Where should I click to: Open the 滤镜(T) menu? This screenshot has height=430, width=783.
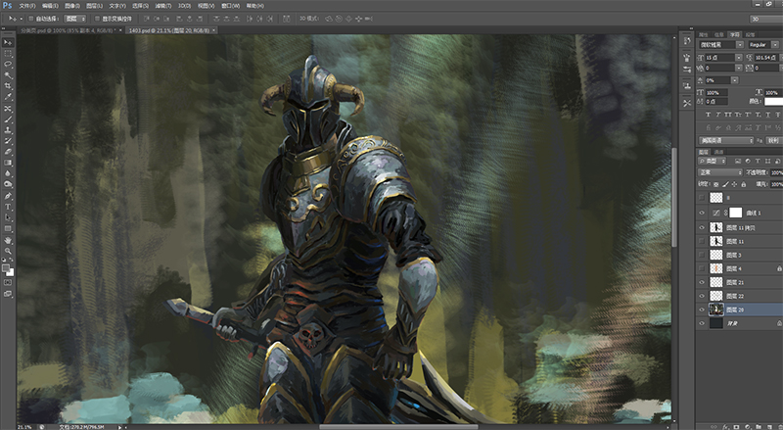click(x=162, y=6)
